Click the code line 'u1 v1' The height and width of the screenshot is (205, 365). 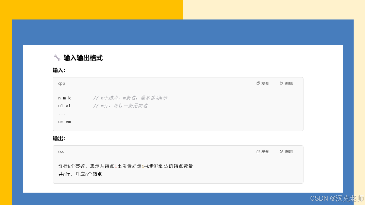[x=64, y=106]
